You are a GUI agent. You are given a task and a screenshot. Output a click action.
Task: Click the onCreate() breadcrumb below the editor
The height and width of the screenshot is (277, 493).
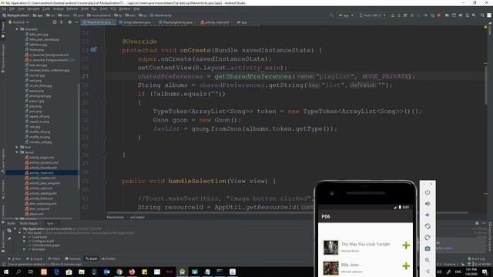coord(137,217)
